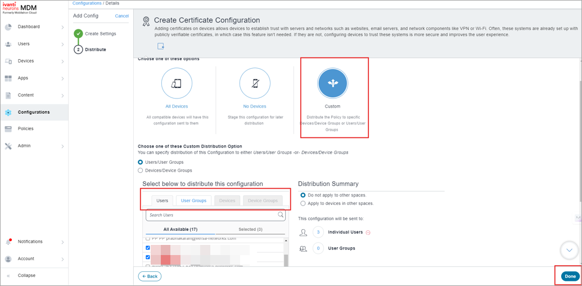Click the Notifications bell icon

(8, 242)
